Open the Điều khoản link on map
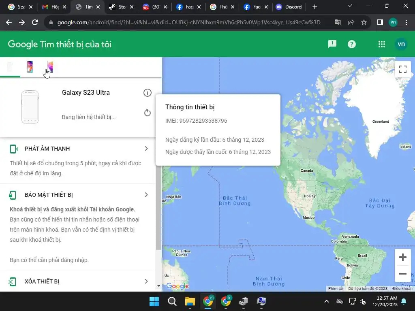 point(402,288)
